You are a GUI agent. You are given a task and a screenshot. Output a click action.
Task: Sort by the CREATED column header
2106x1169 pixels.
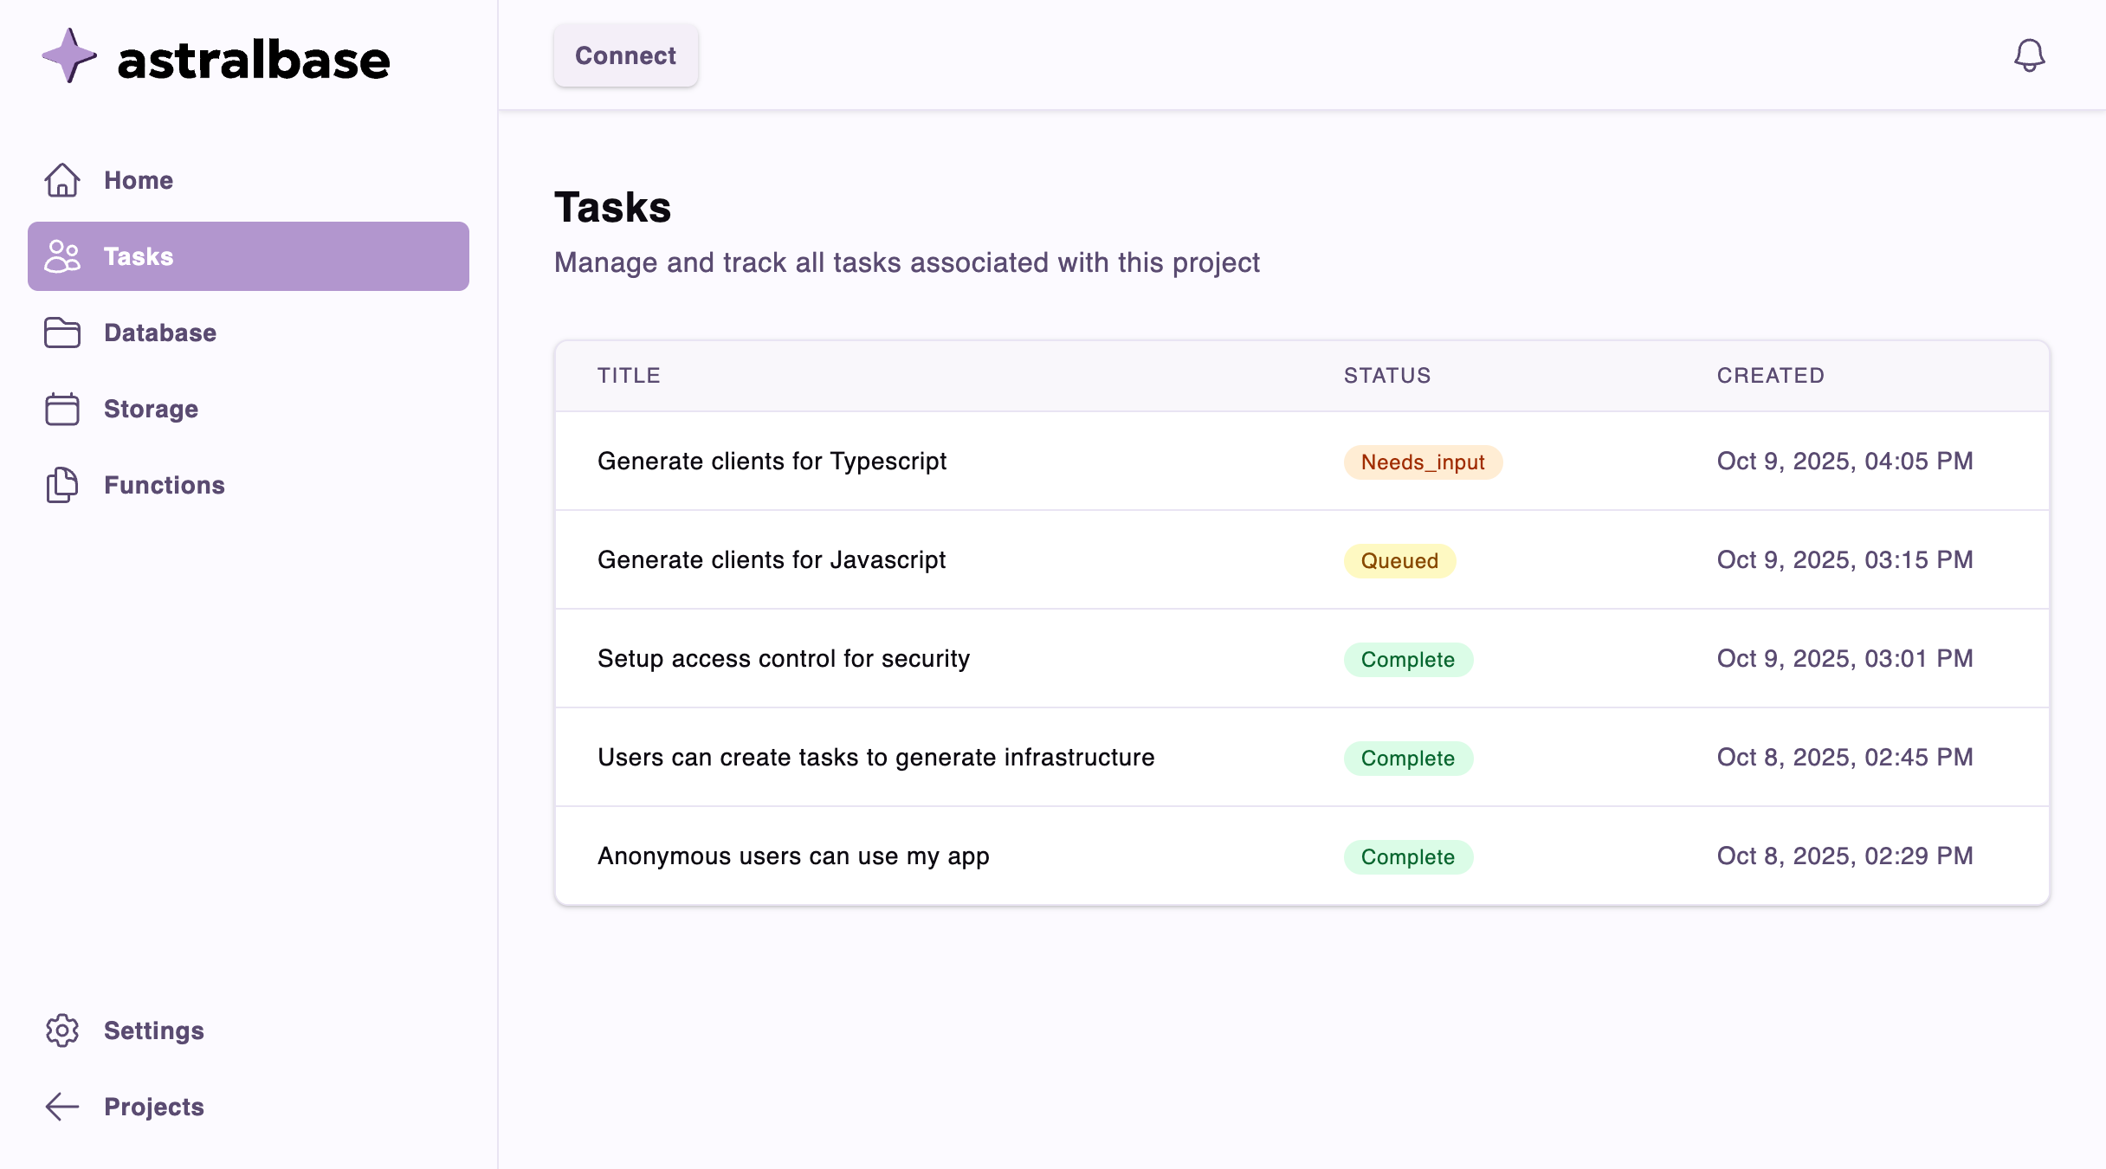click(x=1770, y=375)
